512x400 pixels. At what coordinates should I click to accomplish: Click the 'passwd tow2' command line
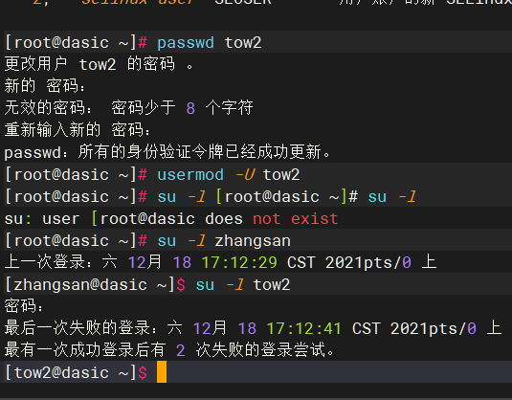[133, 43]
